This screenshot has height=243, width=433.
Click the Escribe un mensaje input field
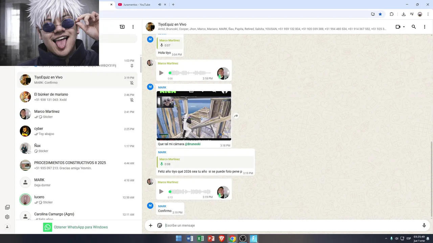[291, 225]
